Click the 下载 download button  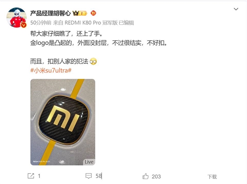pyautogui.click(x=212, y=177)
